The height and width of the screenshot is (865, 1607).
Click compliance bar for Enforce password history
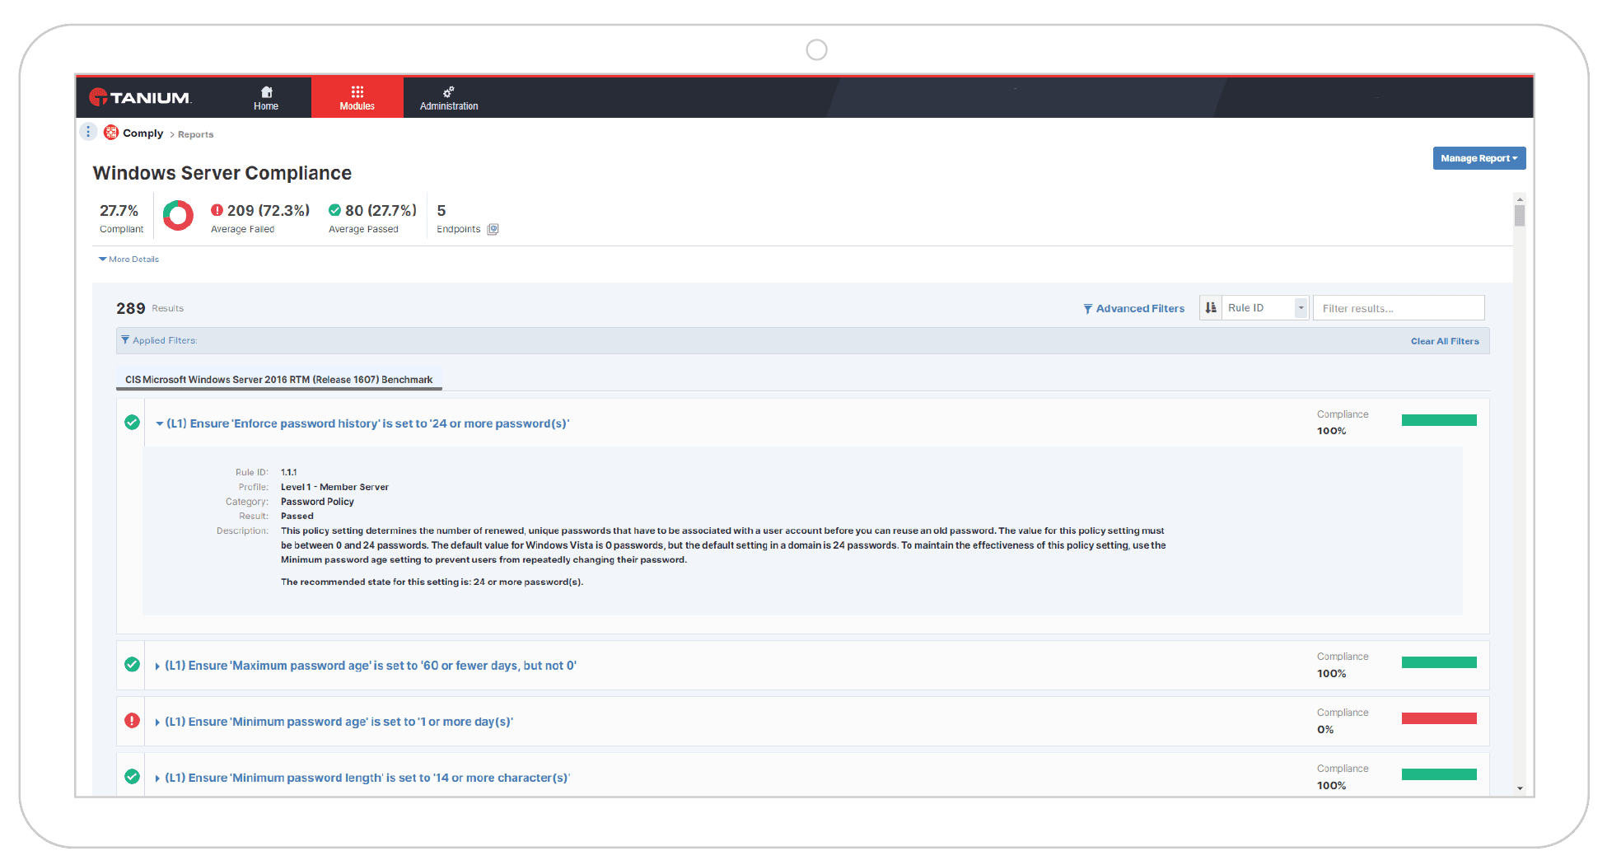point(1438,420)
